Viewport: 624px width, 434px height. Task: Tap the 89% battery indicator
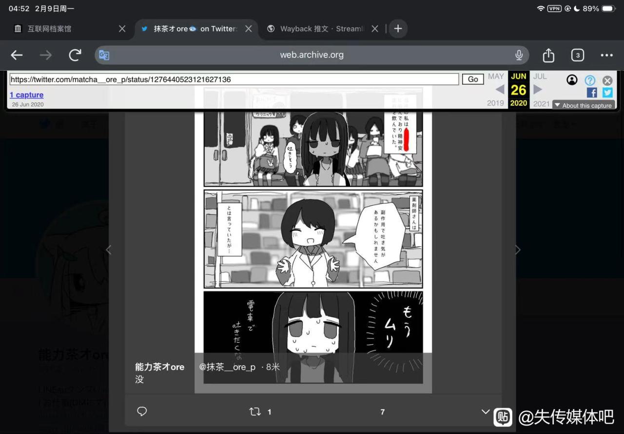point(599,9)
